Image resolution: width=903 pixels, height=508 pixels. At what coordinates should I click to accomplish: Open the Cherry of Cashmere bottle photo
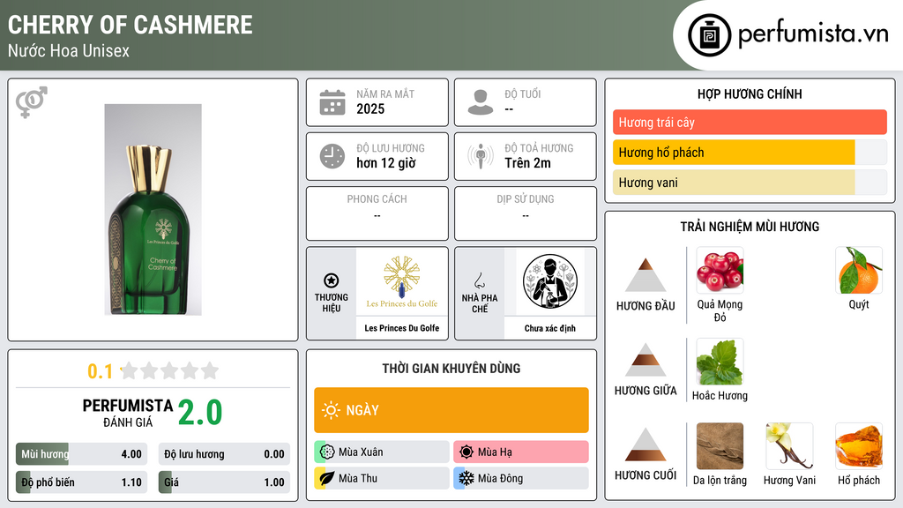(153, 210)
